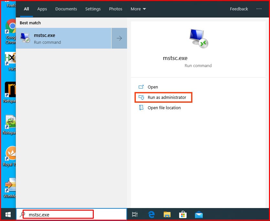The height and width of the screenshot is (221, 270).
Task: Expand mstsc.exe result with the arrow
Action: click(119, 38)
